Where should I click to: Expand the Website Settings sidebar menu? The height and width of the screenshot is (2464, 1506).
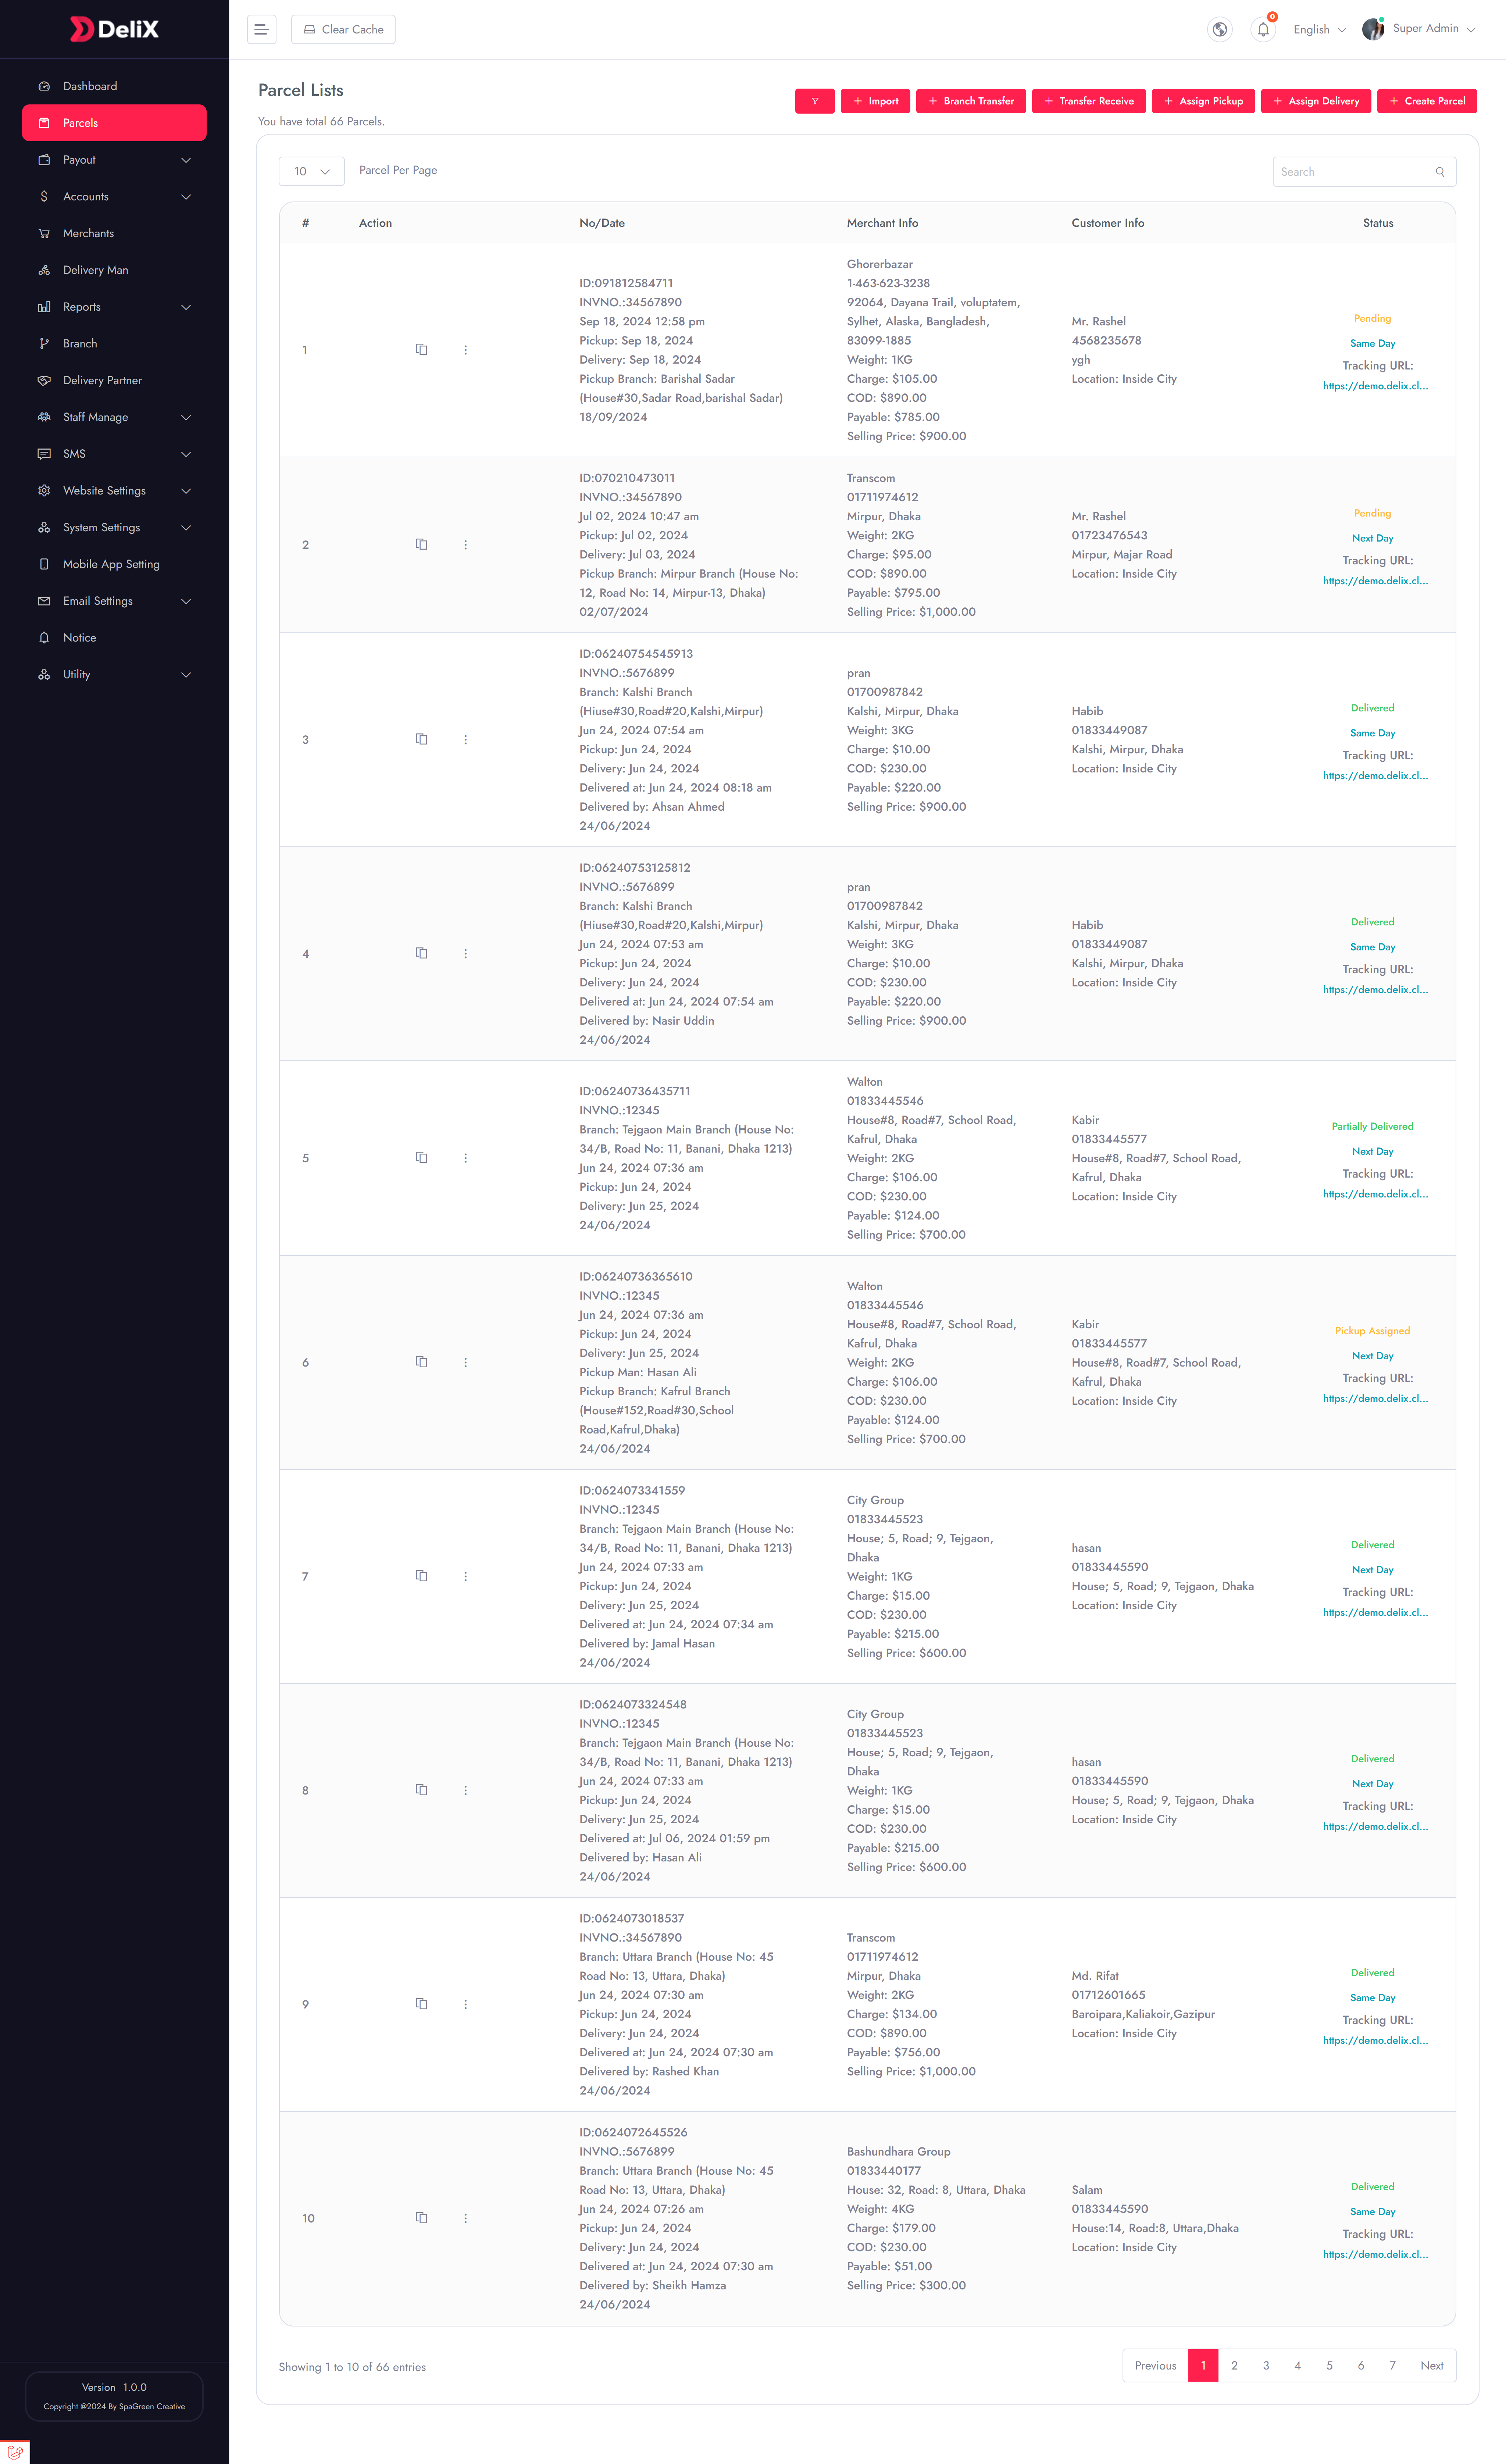point(114,491)
